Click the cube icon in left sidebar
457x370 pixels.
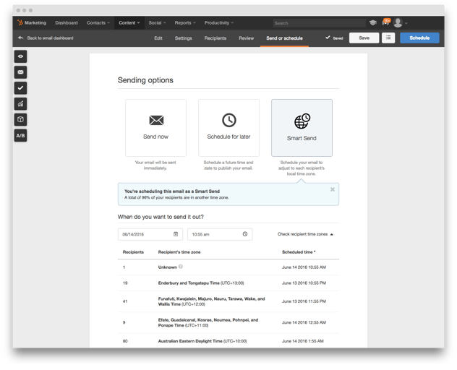(x=20, y=120)
